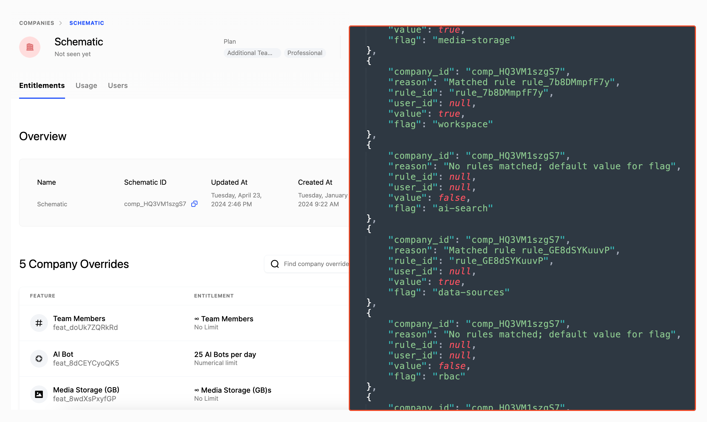Select the Professional plan badge

(x=305, y=53)
